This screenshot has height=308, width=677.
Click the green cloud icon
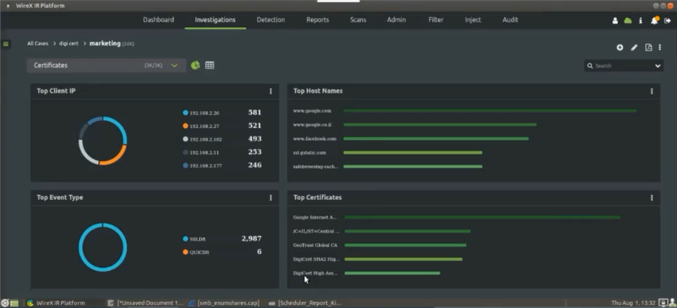tap(628, 20)
